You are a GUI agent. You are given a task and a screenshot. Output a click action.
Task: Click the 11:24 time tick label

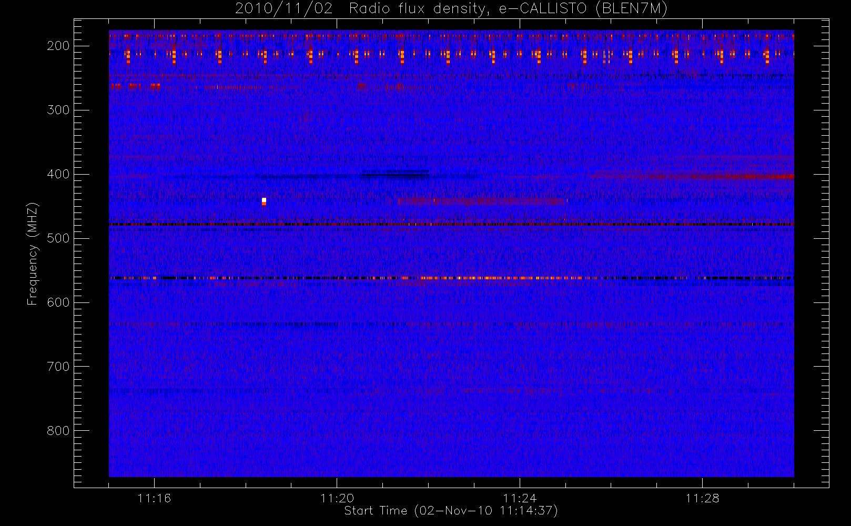point(520,498)
